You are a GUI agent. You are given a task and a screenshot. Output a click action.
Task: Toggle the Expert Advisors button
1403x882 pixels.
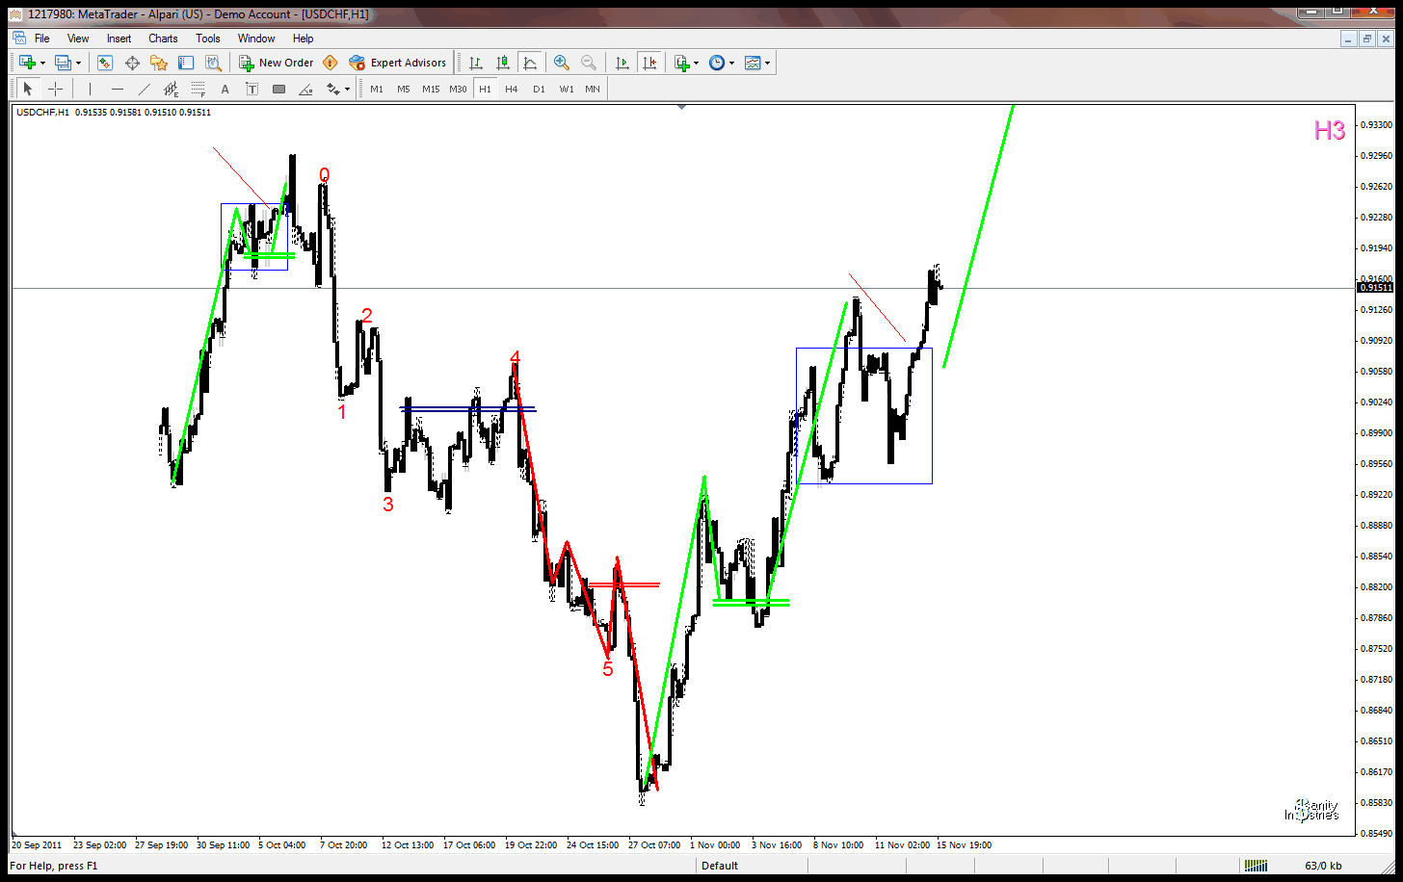pos(398,63)
